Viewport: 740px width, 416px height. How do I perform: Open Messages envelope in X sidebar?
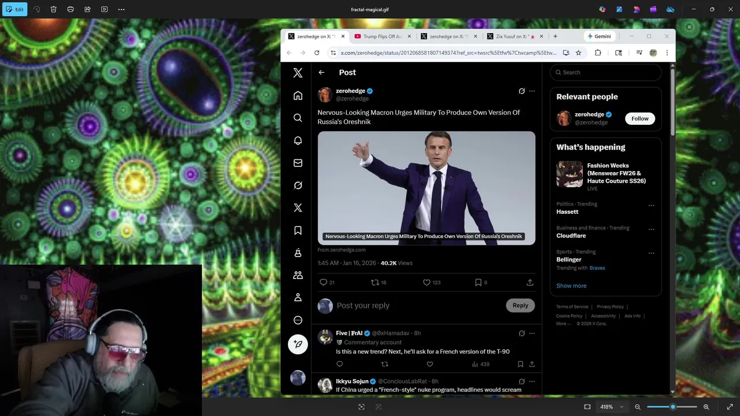298,163
